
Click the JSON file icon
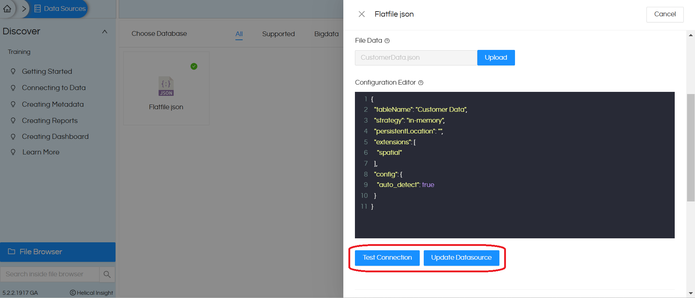coord(166,86)
